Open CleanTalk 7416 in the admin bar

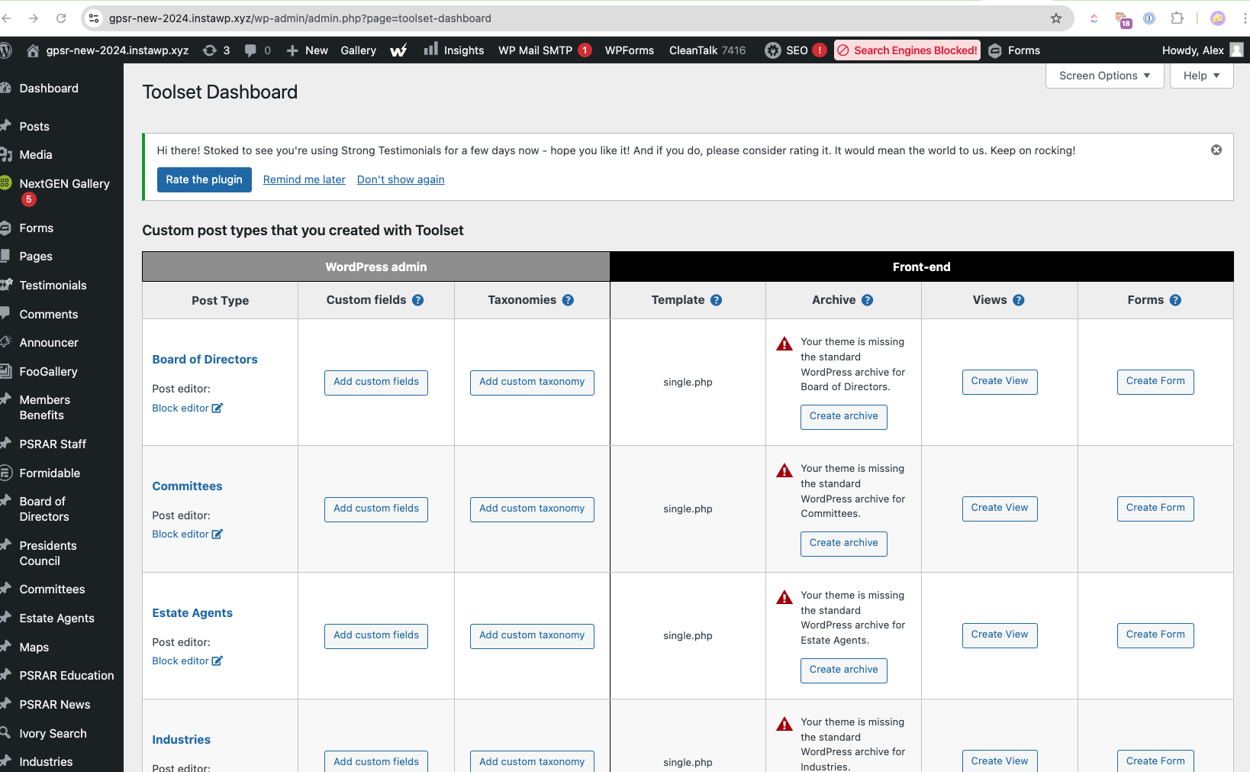tap(707, 50)
